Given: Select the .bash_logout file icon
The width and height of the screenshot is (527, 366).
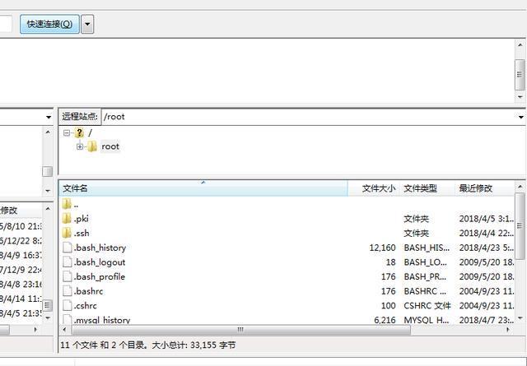Looking at the screenshot, I should click(x=68, y=262).
